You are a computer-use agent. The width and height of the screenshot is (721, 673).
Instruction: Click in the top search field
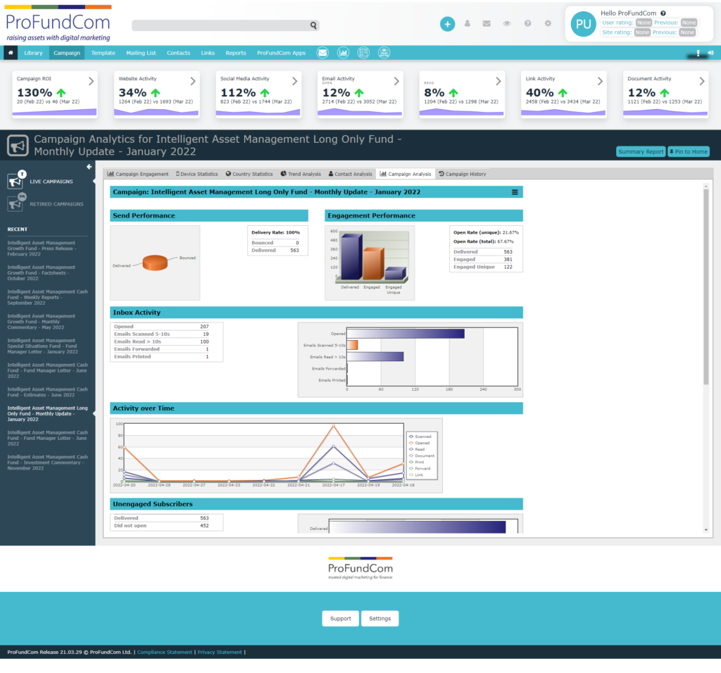coord(220,25)
